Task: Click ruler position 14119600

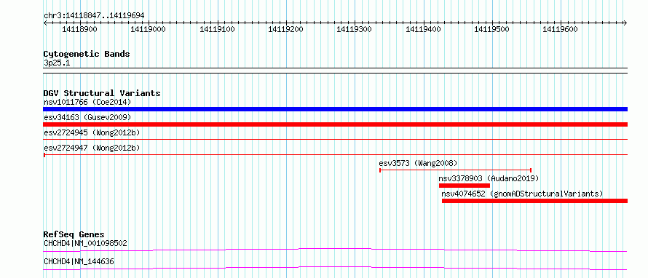Action: (x=560, y=29)
